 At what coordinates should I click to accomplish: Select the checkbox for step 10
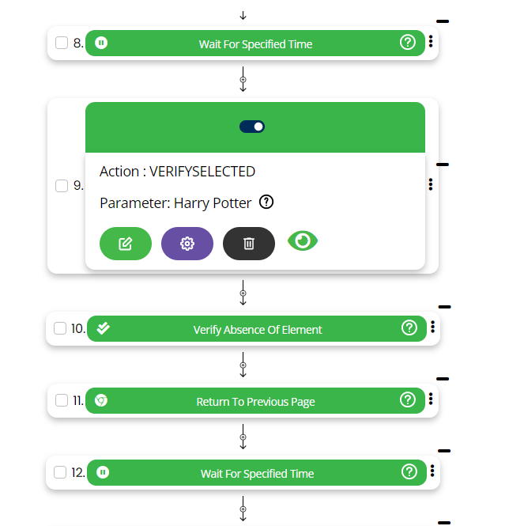pyautogui.click(x=61, y=329)
